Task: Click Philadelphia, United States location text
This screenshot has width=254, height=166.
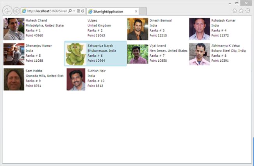Action: [x=45, y=25]
